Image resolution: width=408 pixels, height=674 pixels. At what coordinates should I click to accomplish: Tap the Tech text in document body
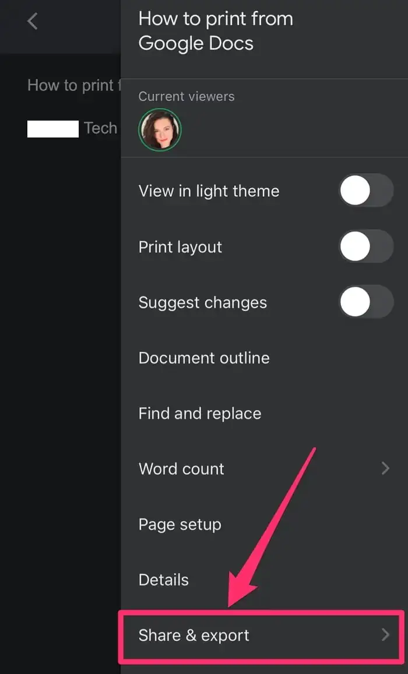click(x=100, y=128)
